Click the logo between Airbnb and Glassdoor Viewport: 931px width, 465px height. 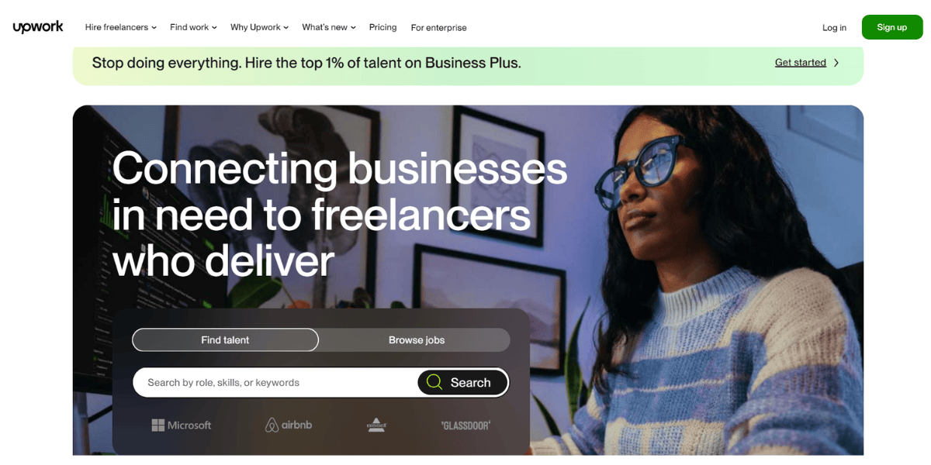tap(376, 425)
